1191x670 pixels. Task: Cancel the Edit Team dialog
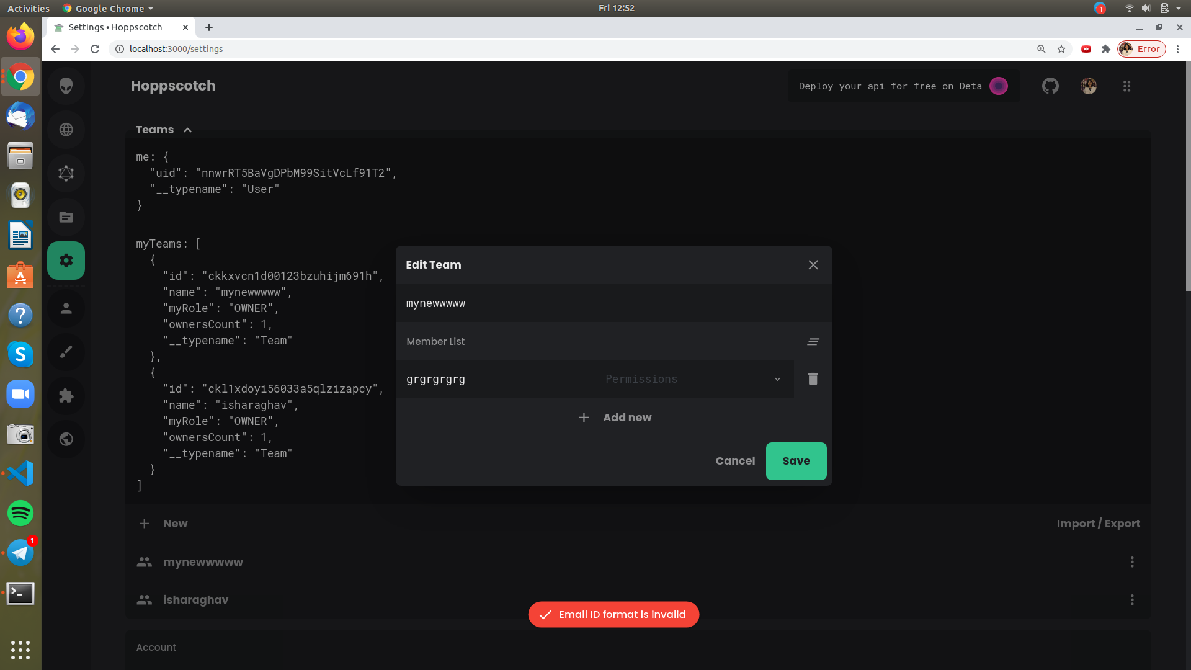click(735, 461)
